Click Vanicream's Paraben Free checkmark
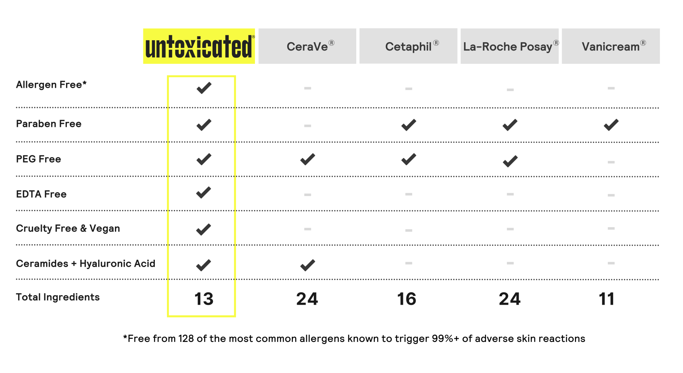The height and width of the screenshot is (373, 683). point(611,125)
